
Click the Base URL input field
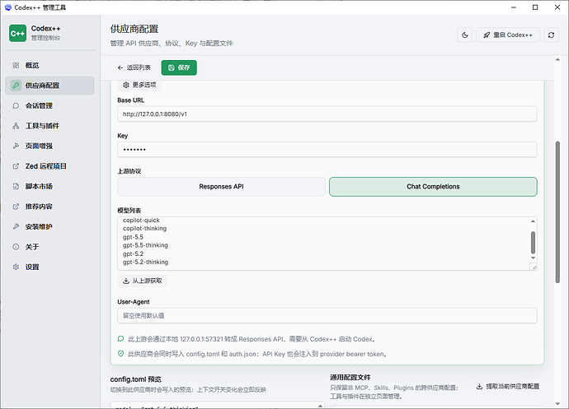[x=327, y=114]
